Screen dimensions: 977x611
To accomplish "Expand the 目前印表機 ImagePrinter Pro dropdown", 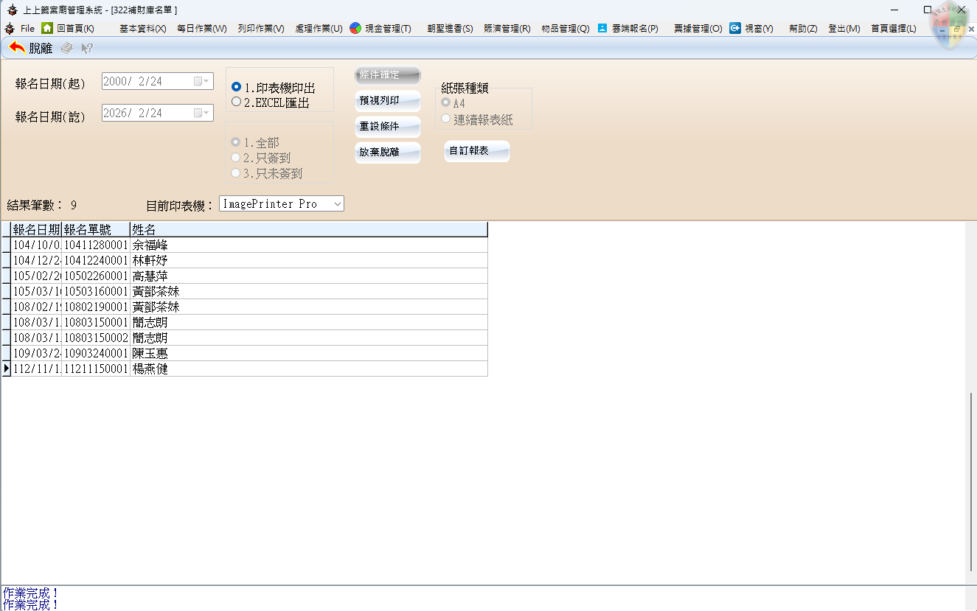I will click(337, 203).
